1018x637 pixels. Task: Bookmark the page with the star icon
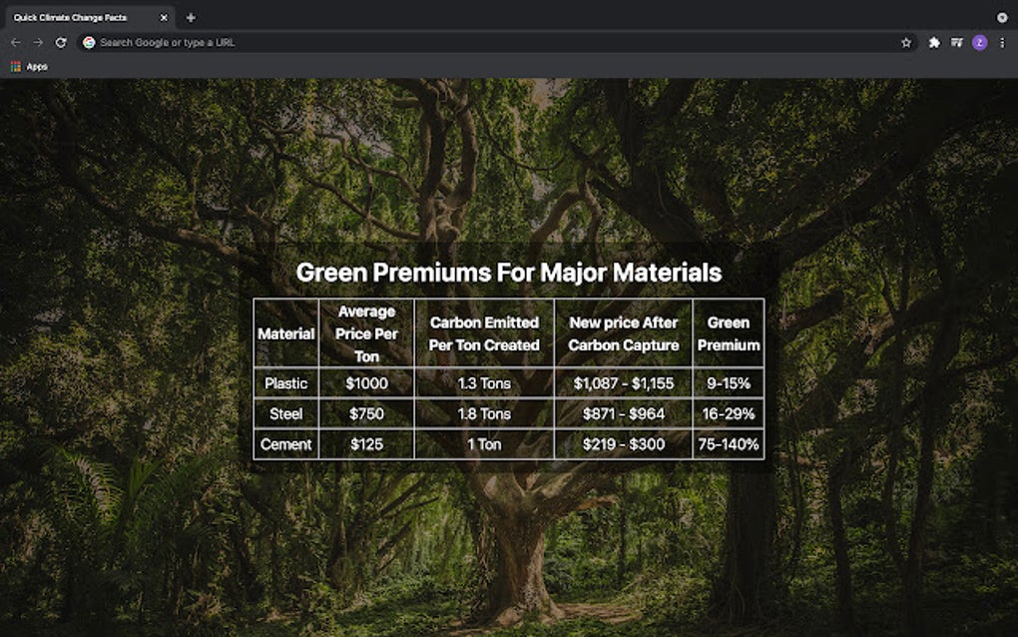point(906,43)
